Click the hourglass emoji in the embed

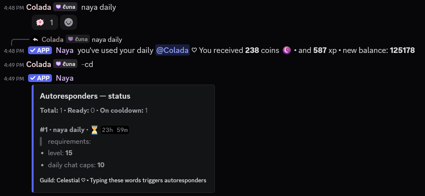[x=94, y=130]
